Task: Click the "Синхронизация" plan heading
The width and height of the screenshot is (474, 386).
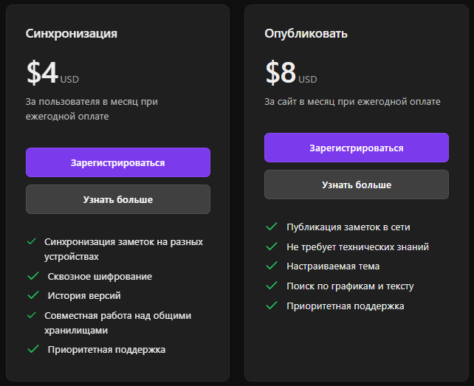Action: [x=72, y=33]
